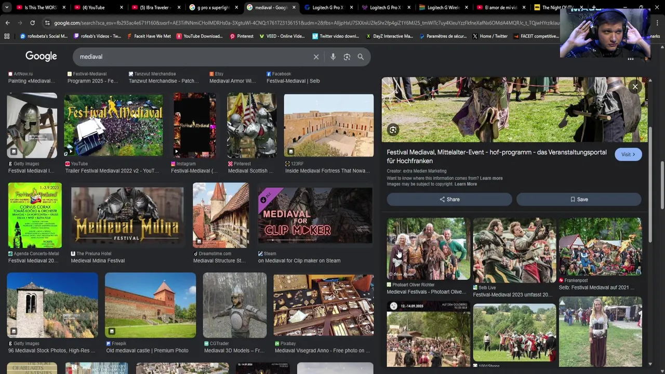Click the Lens icon on preview image
This screenshot has width=665, height=374.
pos(393,130)
